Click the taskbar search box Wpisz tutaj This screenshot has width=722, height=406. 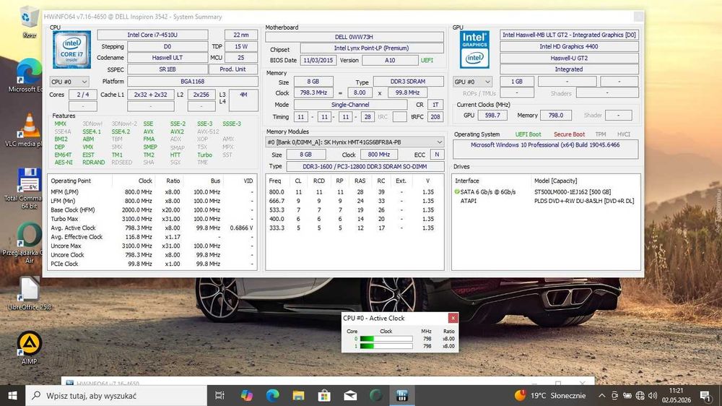(x=116, y=395)
